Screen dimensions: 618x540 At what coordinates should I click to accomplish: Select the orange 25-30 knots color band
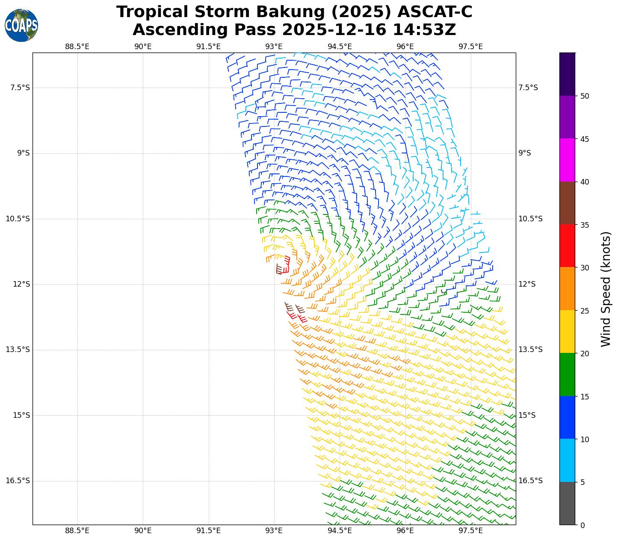click(x=567, y=289)
